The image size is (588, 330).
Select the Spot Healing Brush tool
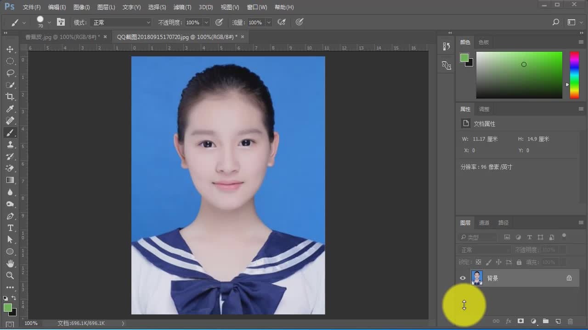pyautogui.click(x=10, y=121)
